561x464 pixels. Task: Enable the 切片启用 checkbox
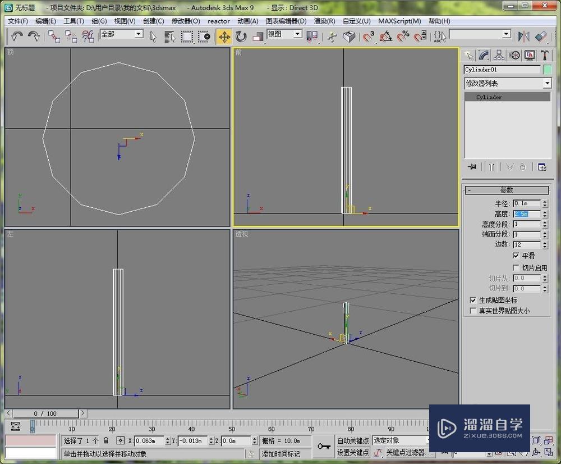pos(516,268)
